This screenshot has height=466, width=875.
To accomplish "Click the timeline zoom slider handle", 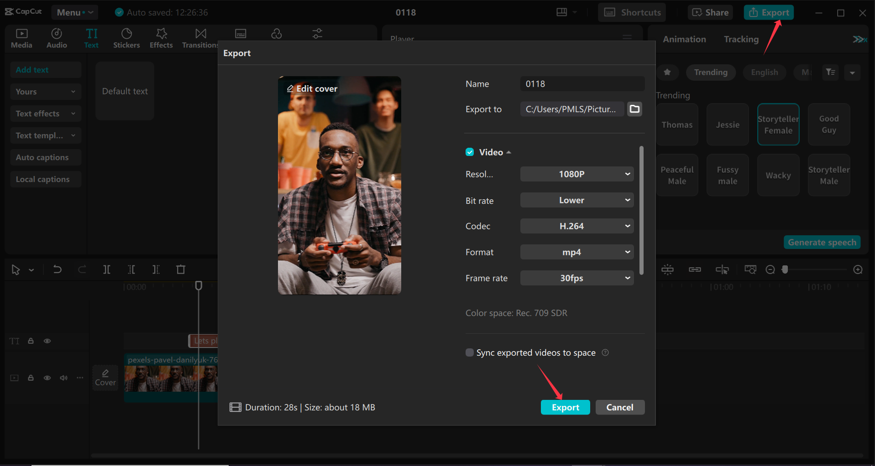I will click(785, 269).
